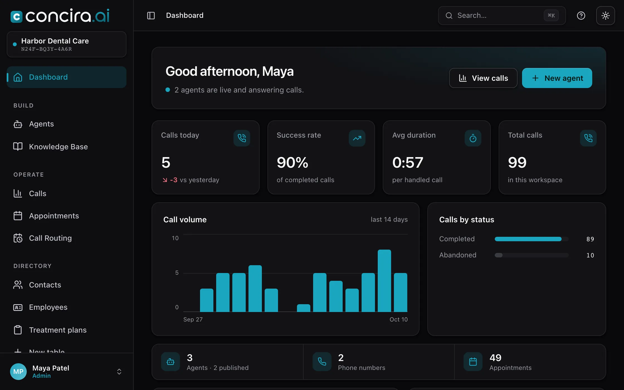The image size is (624, 390).
Task: Create a New agent
Action: pos(557,78)
